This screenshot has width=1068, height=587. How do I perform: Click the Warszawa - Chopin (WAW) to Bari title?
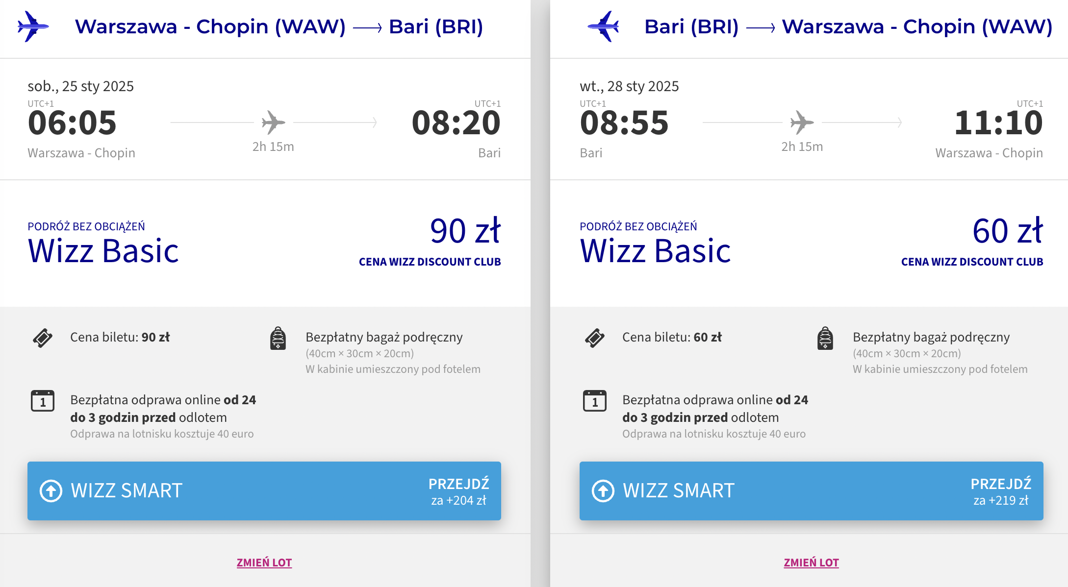[279, 26]
